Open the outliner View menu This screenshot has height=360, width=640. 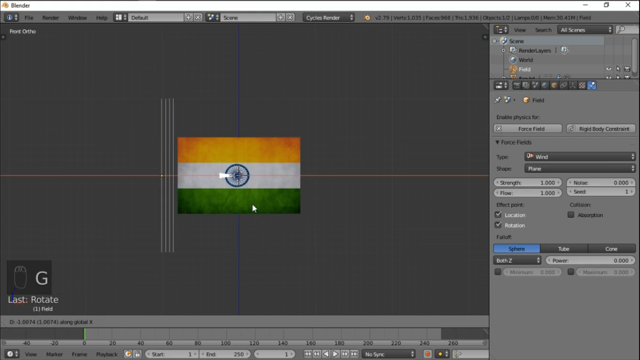click(520, 30)
